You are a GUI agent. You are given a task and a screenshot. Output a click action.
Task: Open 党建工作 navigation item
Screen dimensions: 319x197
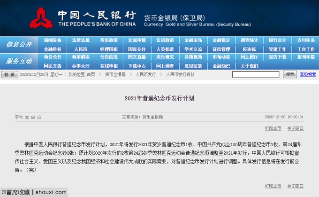(277, 49)
